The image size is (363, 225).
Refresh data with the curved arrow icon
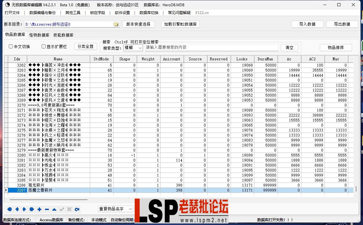pos(77,209)
